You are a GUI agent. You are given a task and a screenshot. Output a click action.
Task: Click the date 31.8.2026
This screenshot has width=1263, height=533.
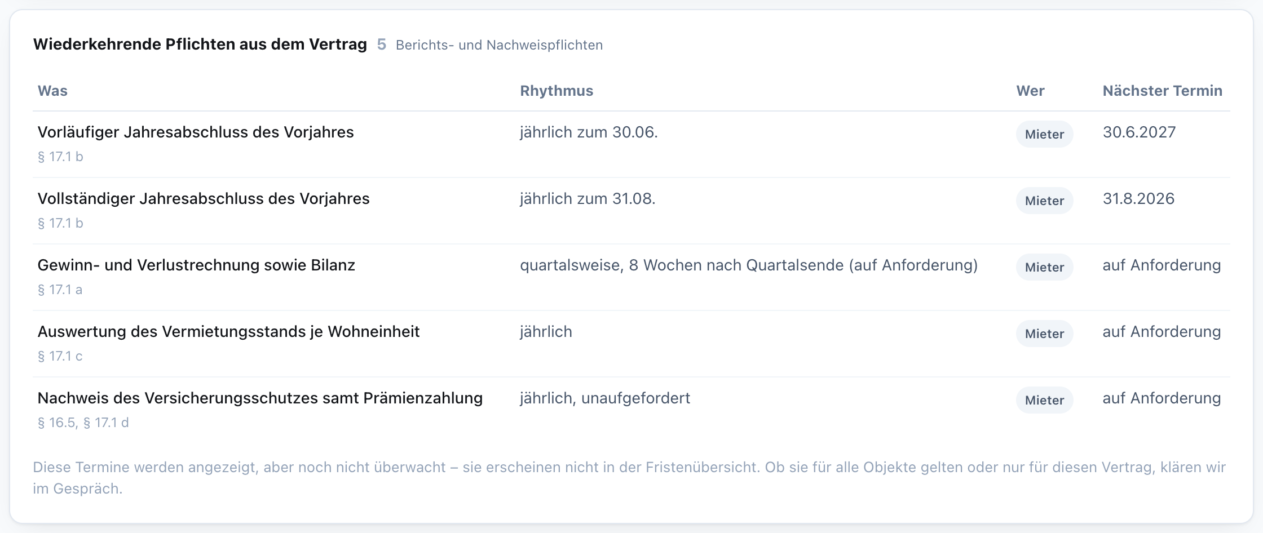(1138, 198)
